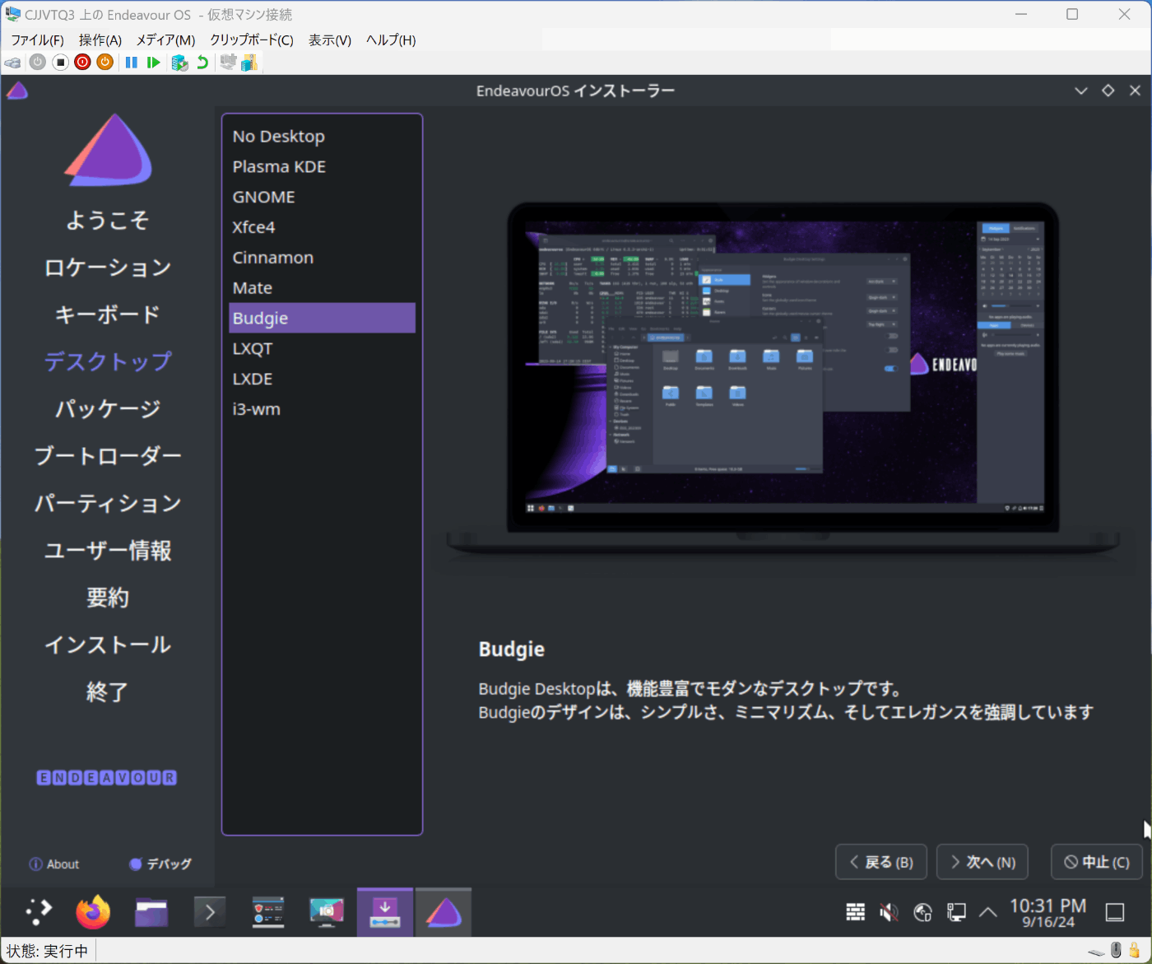Click the ようこそ step in the sidebar

(108, 221)
